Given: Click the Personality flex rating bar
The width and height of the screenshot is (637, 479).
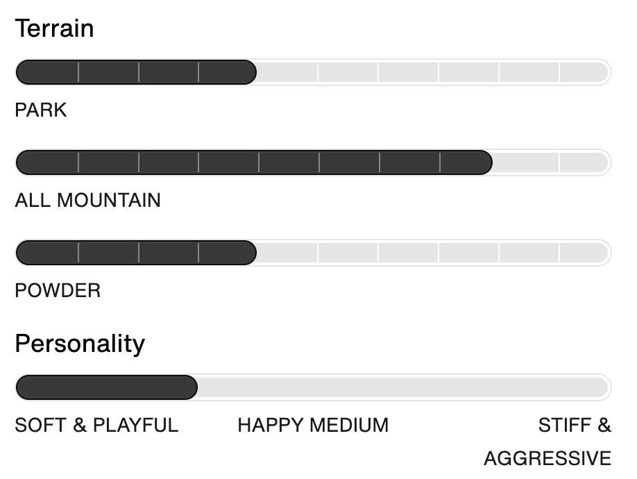Looking at the screenshot, I should (x=313, y=387).
